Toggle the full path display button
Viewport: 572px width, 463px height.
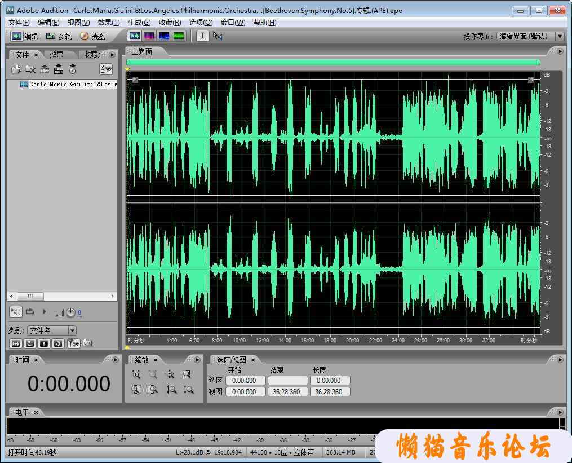(x=87, y=343)
